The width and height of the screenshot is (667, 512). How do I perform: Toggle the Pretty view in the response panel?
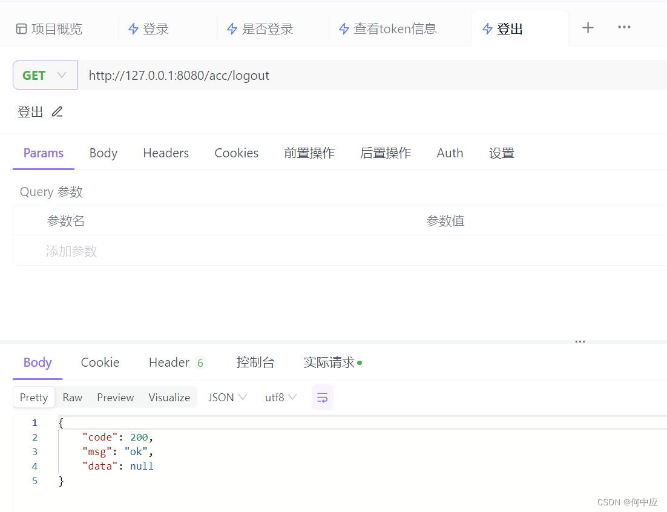33,397
